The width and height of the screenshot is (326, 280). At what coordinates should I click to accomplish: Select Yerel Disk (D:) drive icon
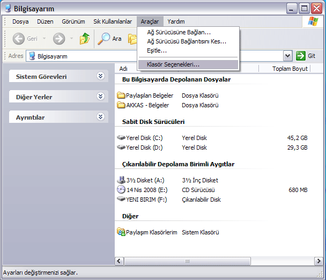pos(121,148)
